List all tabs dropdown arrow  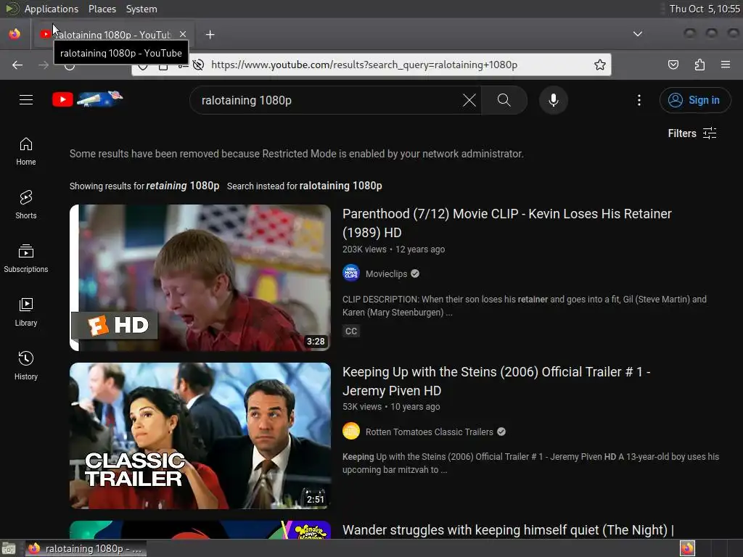tap(638, 34)
